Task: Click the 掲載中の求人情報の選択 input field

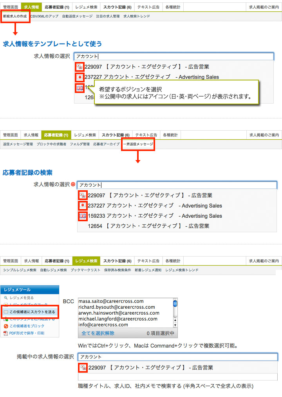Action: (178, 357)
